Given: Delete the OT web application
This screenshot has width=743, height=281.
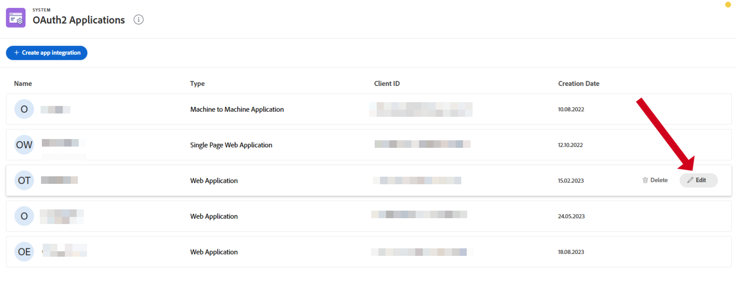Looking at the screenshot, I should pyautogui.click(x=655, y=180).
